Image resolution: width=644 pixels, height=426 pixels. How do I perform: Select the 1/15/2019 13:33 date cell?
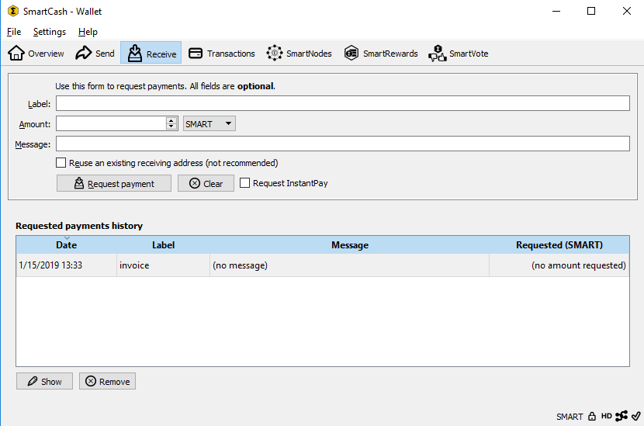point(67,265)
